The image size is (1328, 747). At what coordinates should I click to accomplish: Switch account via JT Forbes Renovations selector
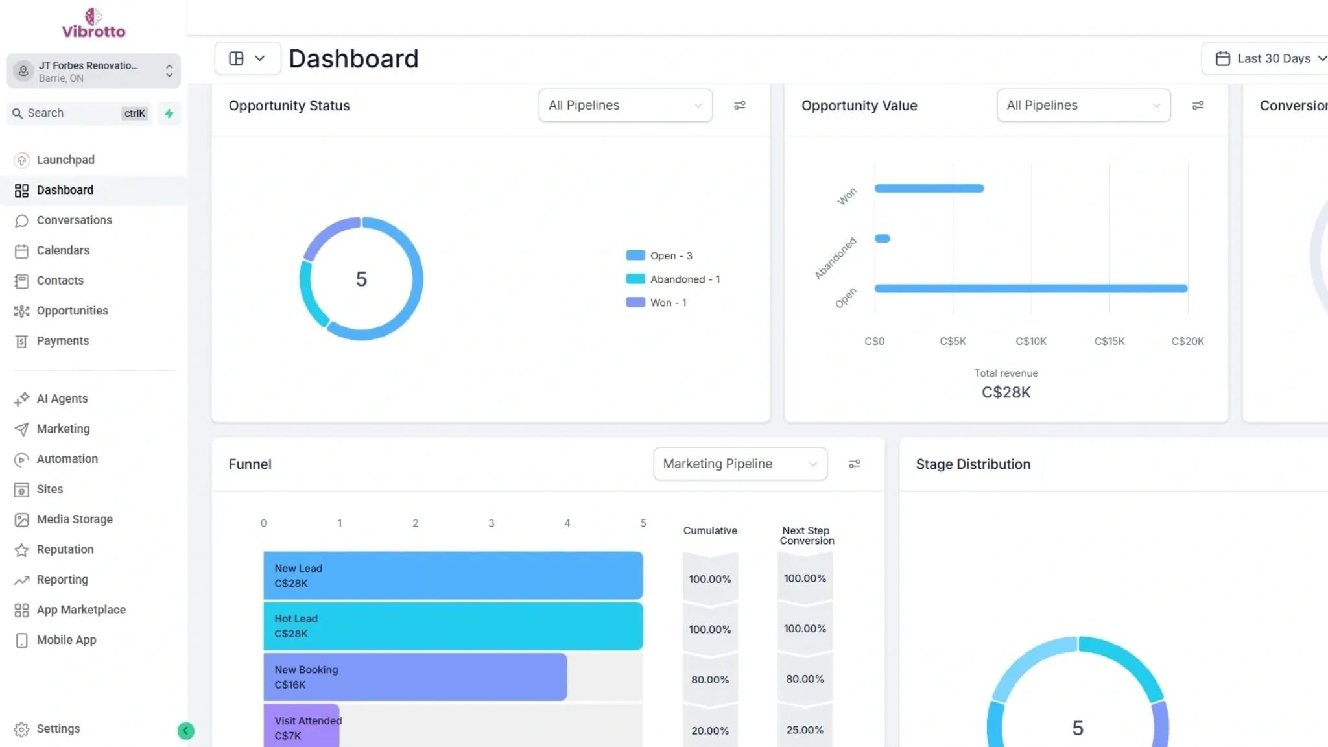94,71
